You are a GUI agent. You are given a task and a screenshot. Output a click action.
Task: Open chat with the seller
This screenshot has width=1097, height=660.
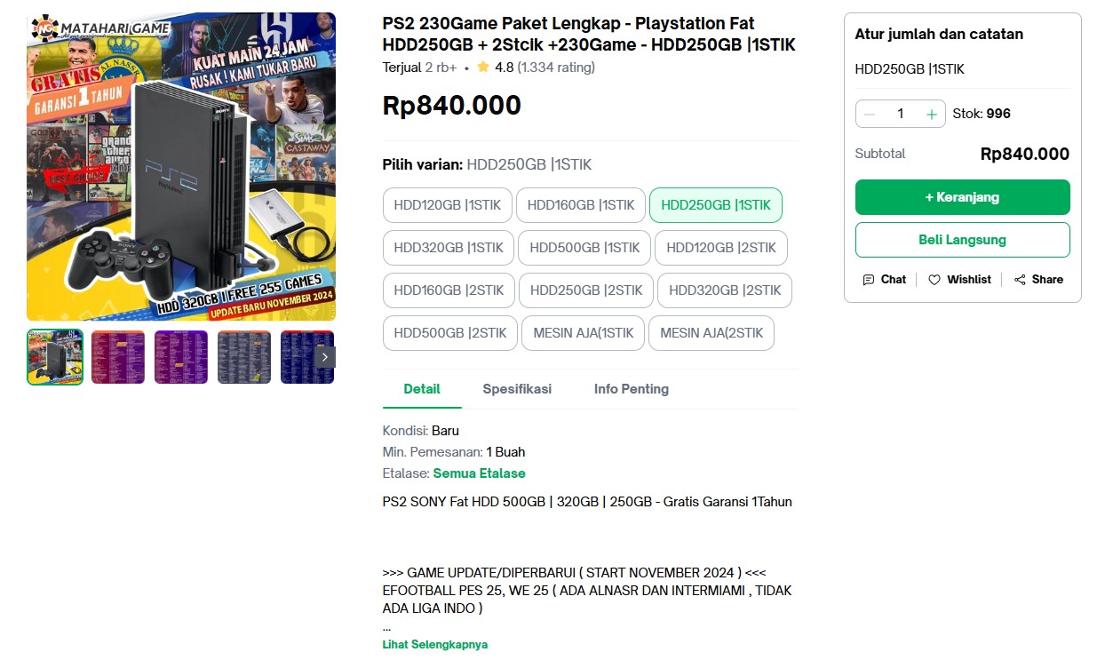click(884, 279)
